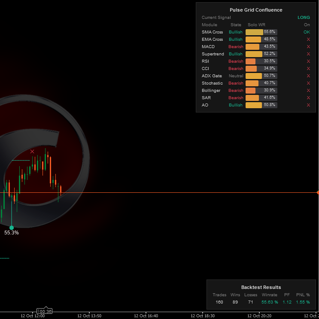Viewport: 319px width, 319px height.
Task: Click the red X marker above candles
Action: point(32,152)
